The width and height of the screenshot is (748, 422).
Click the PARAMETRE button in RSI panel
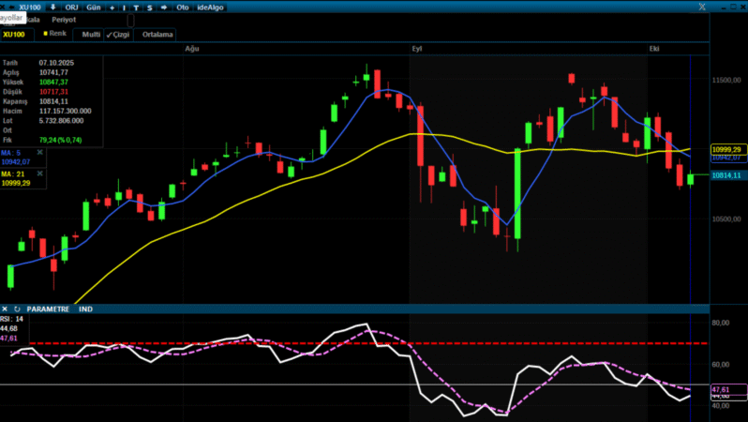coord(48,309)
